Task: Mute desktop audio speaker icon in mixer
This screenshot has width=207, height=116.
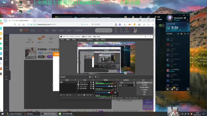Action: [112, 86]
